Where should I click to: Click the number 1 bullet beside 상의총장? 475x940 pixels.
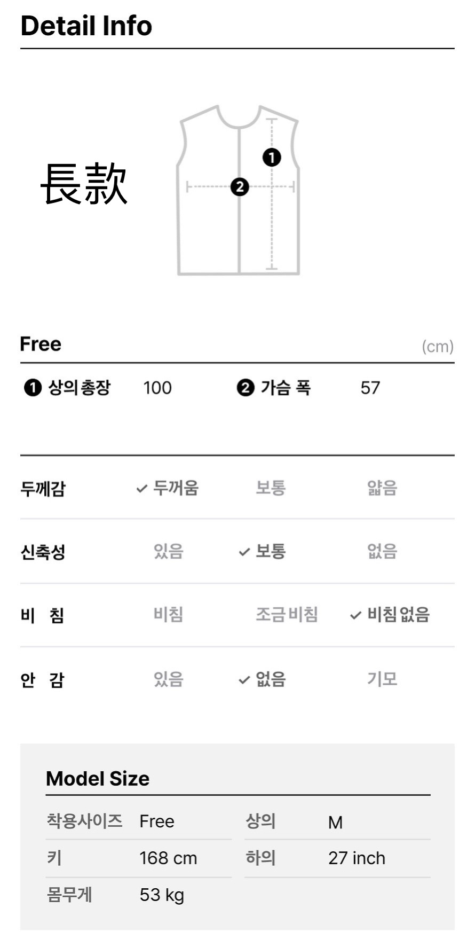[33, 388]
